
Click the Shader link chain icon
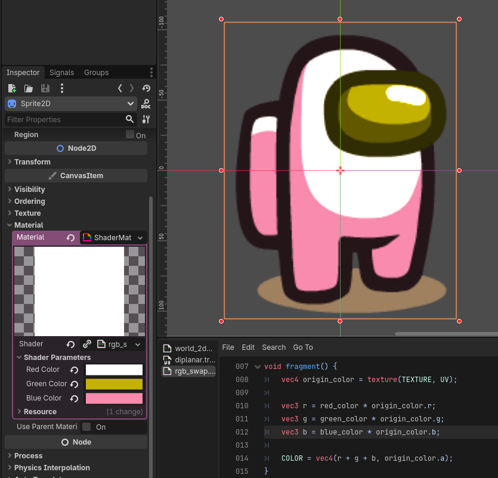pos(87,344)
